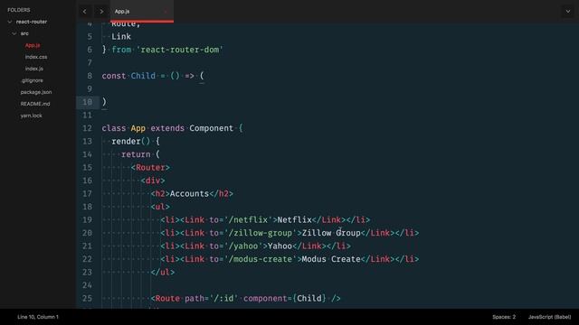Click the FOLDERS sidebar heading
This screenshot has height=325, width=579.
[19, 10]
